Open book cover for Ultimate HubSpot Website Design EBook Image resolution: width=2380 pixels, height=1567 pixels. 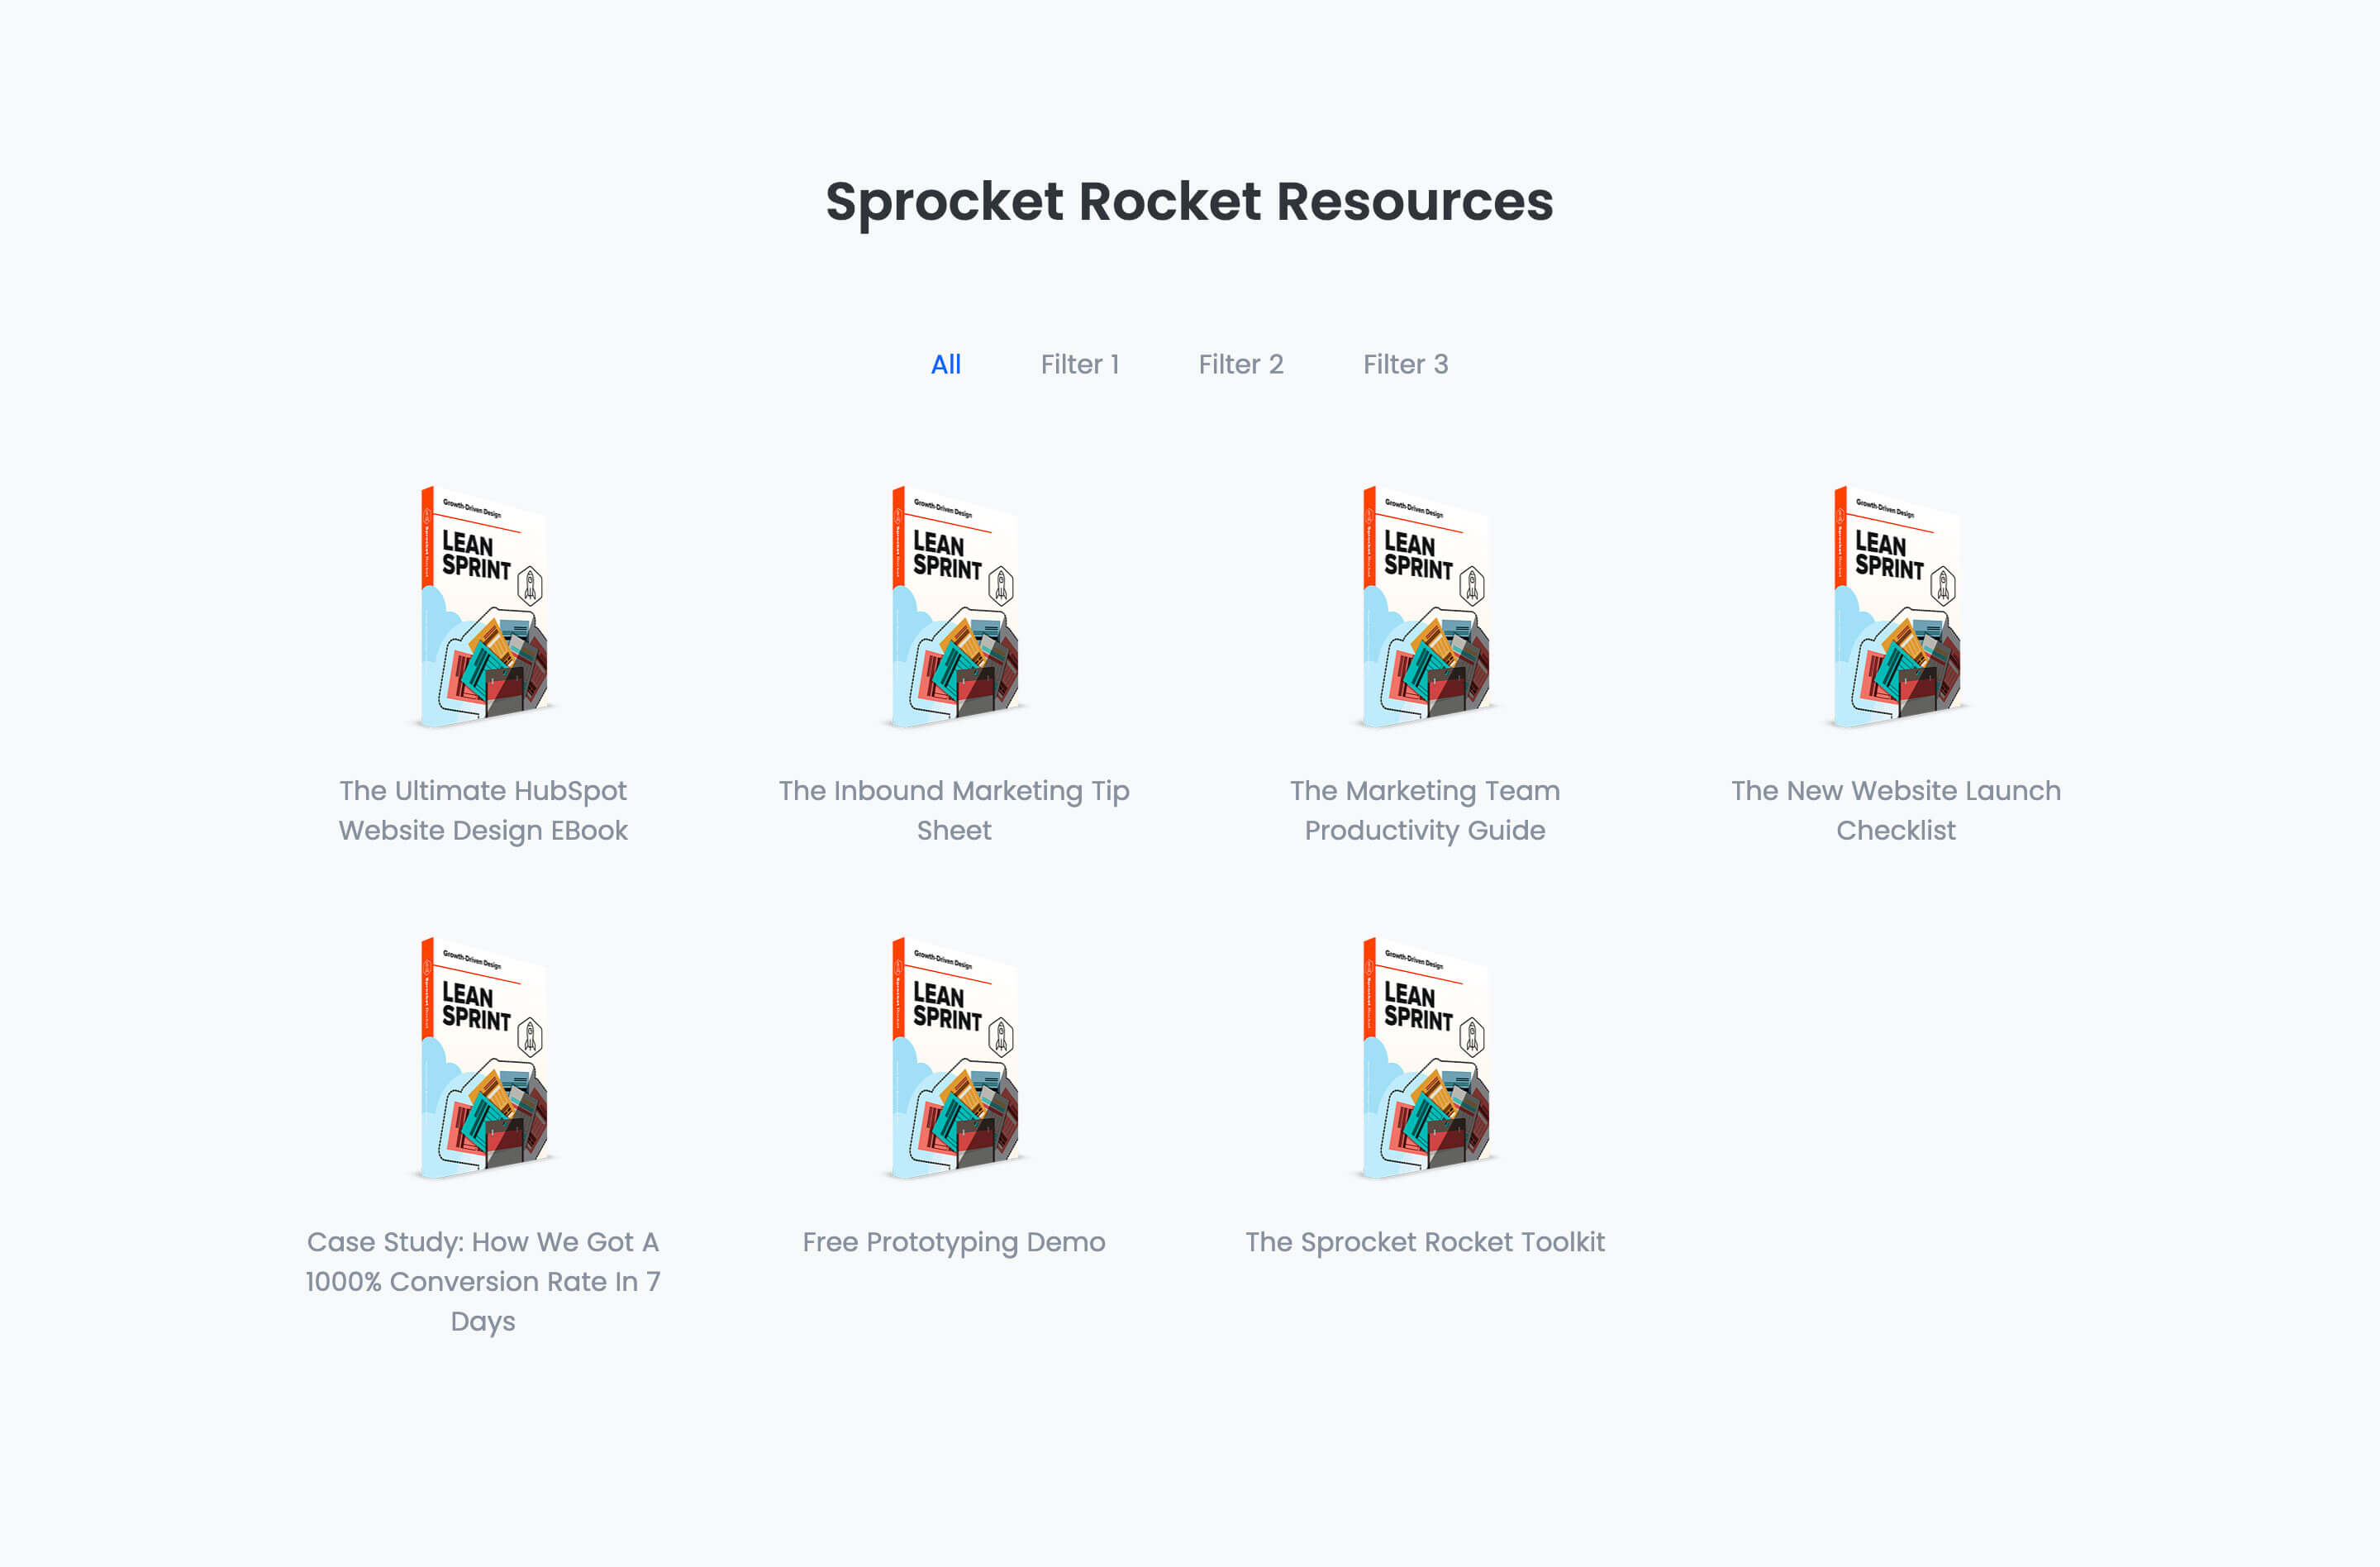pos(483,606)
